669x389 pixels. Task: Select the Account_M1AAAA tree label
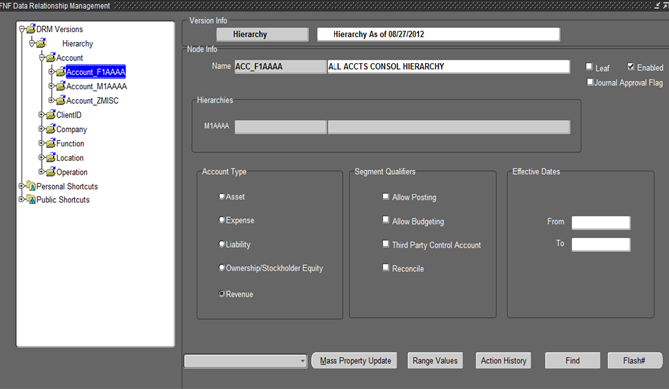[97, 86]
